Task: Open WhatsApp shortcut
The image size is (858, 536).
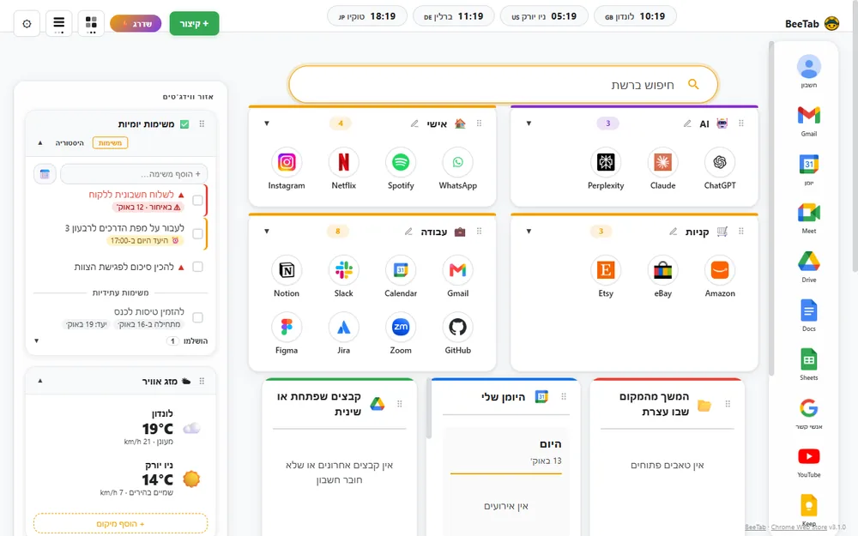Action: pyautogui.click(x=458, y=162)
